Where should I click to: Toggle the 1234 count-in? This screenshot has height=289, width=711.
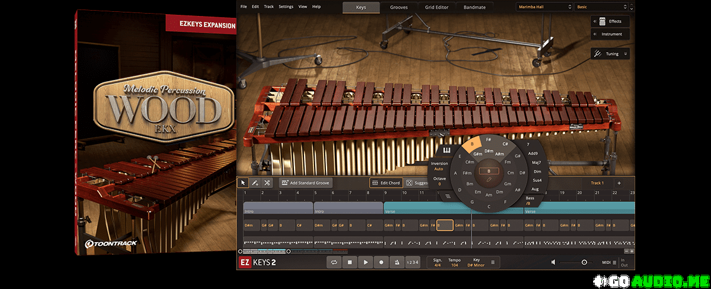point(412,262)
